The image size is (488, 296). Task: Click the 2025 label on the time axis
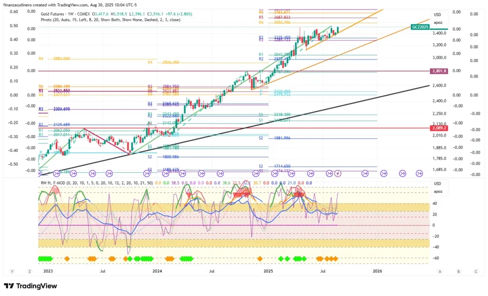(268, 271)
